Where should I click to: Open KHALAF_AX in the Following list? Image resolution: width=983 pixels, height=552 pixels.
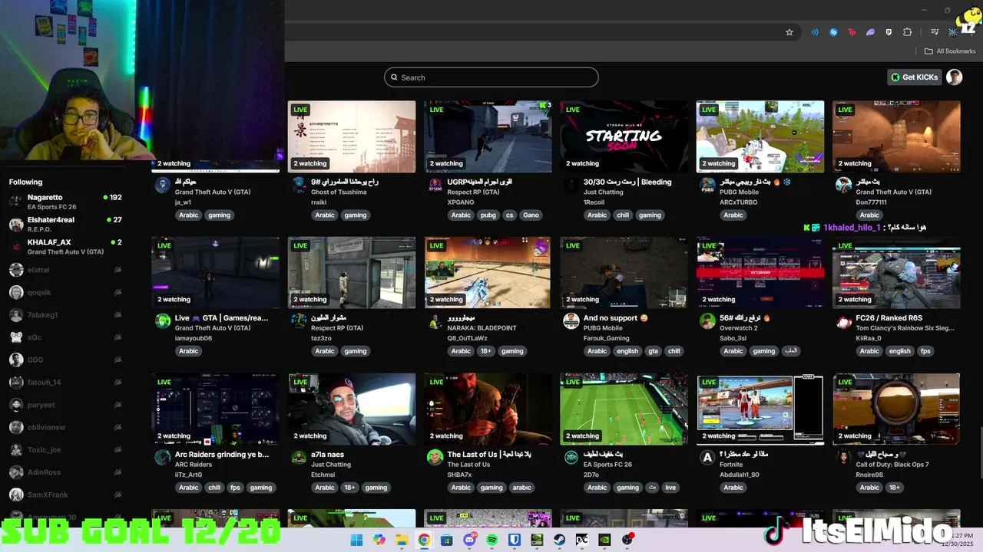pos(66,247)
